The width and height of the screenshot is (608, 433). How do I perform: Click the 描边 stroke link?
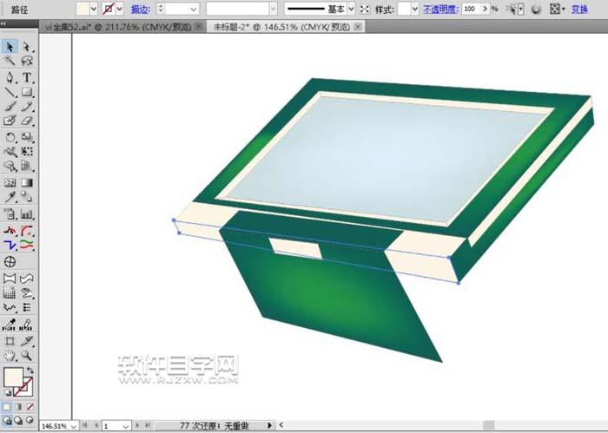tap(139, 9)
